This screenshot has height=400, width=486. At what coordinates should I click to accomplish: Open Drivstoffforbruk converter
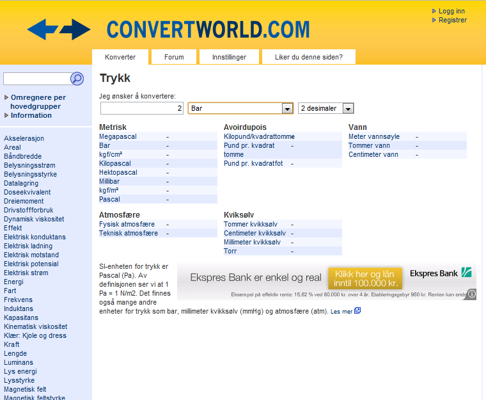point(29,210)
